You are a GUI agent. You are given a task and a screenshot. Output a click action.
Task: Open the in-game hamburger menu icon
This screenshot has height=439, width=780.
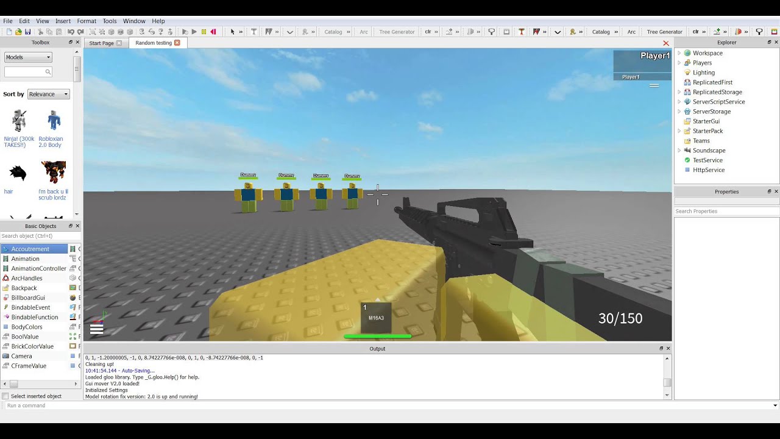point(96,329)
